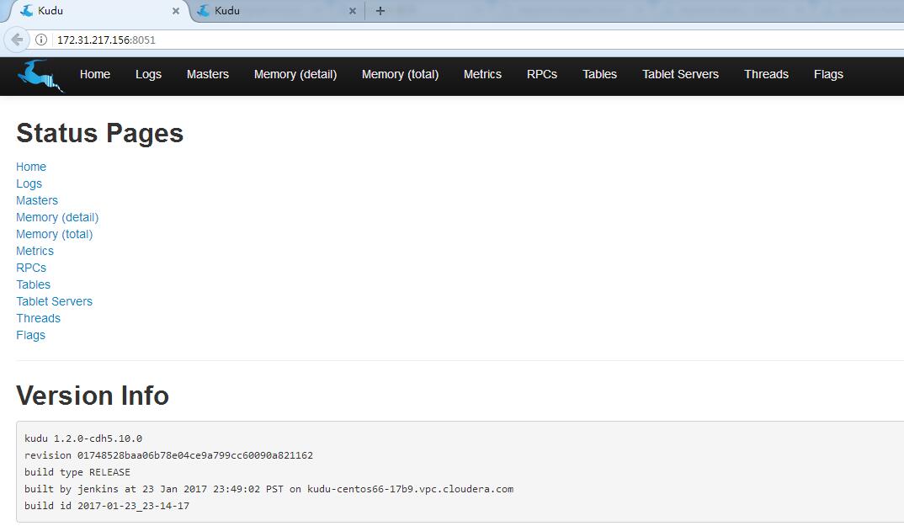904x526 pixels.
Task: Follow the Flags link under Status Pages
Action: (30, 335)
